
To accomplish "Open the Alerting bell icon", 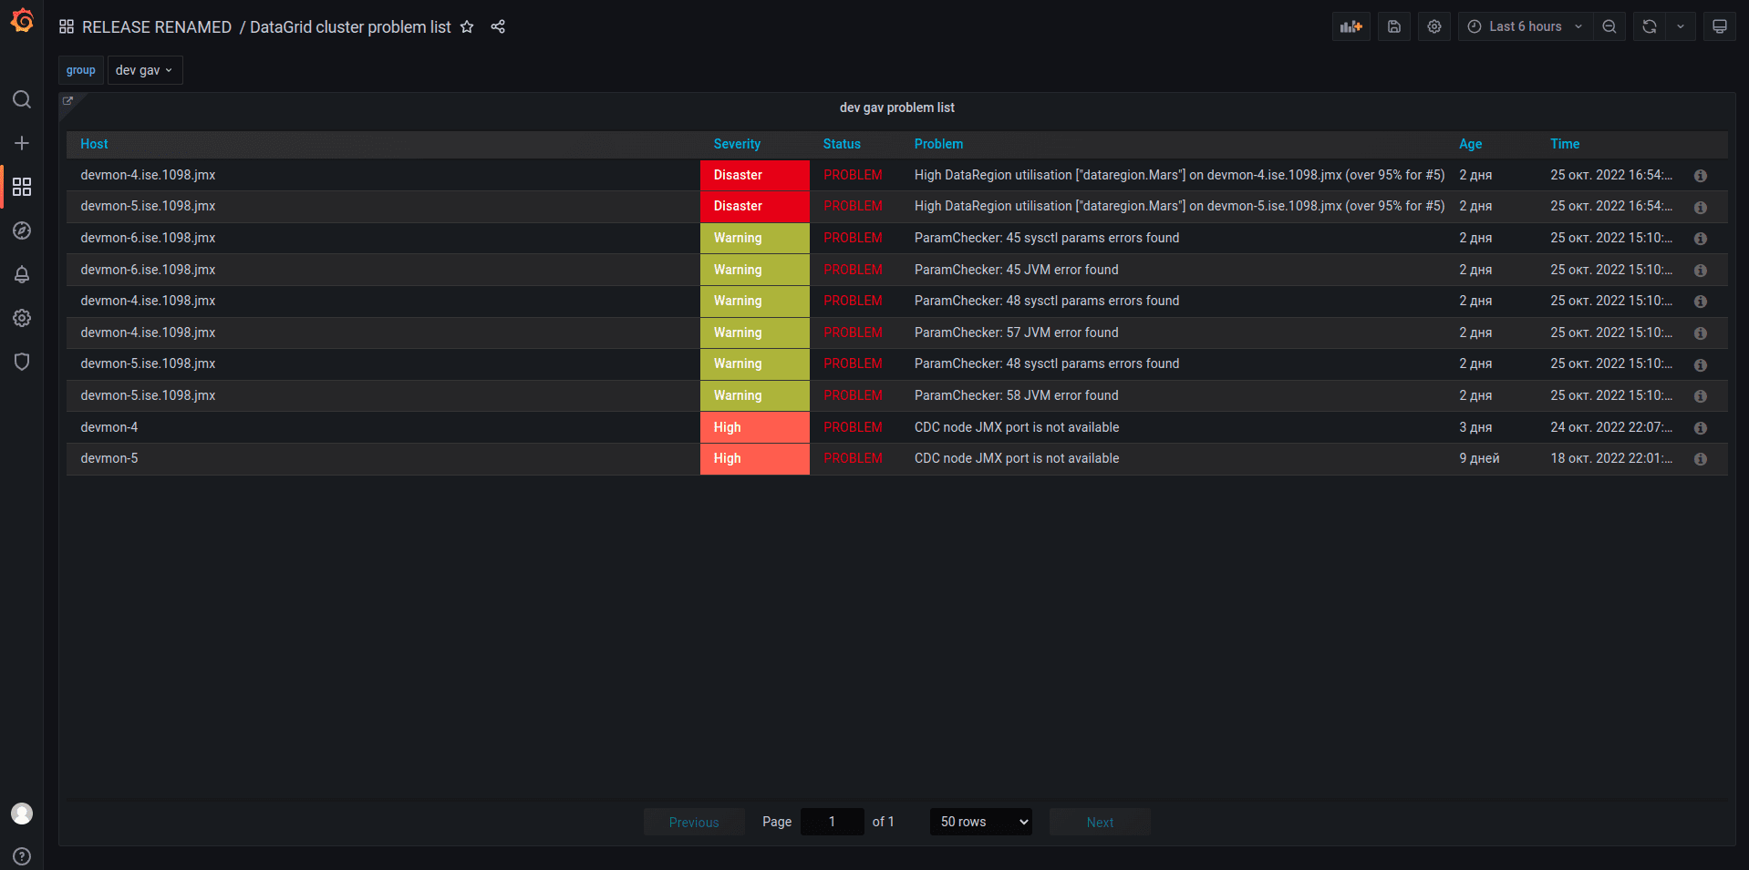I will click(22, 274).
